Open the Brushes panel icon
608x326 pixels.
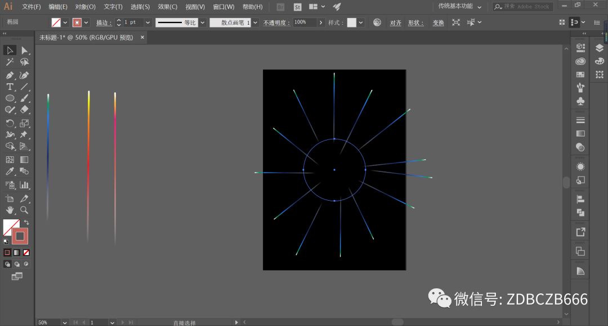pos(580,88)
